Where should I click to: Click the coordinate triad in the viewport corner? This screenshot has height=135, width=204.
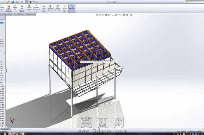tap(12, 120)
